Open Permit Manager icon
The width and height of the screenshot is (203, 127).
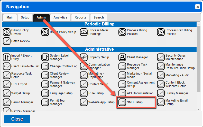7,102
